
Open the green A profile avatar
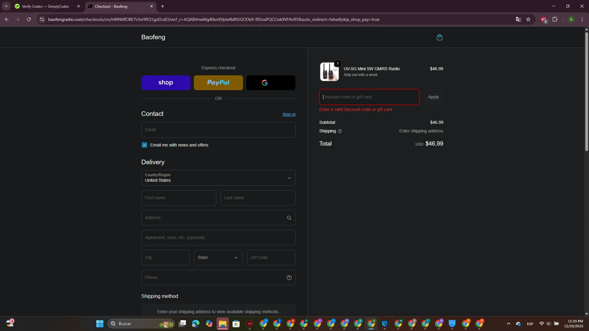point(571,19)
